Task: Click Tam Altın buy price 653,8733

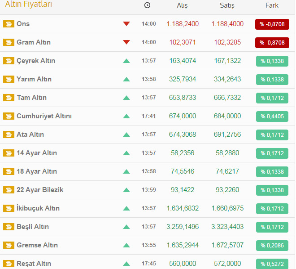Action: coord(183,98)
